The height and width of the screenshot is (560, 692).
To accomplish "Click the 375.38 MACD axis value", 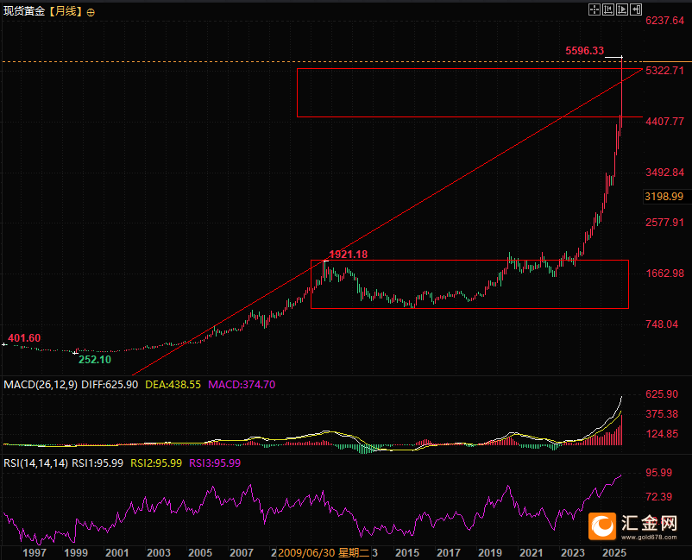I will [x=662, y=414].
